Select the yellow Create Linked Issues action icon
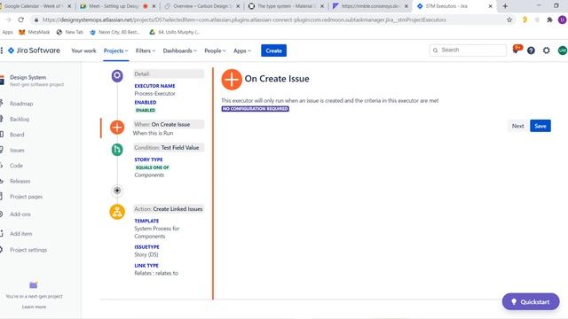Screen dimensions: 568x319 (x=117, y=212)
